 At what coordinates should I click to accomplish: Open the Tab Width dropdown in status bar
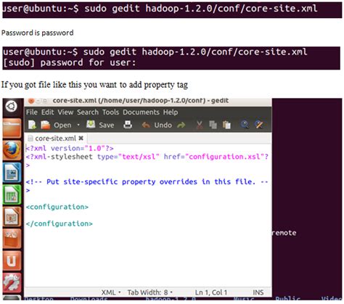tap(150, 292)
